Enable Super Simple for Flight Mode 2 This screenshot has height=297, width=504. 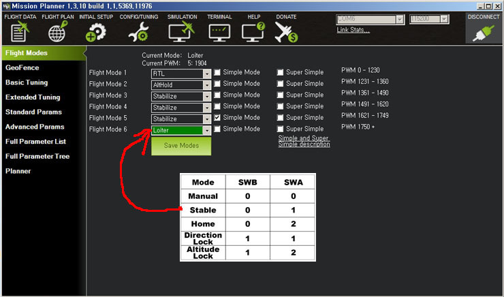point(281,84)
